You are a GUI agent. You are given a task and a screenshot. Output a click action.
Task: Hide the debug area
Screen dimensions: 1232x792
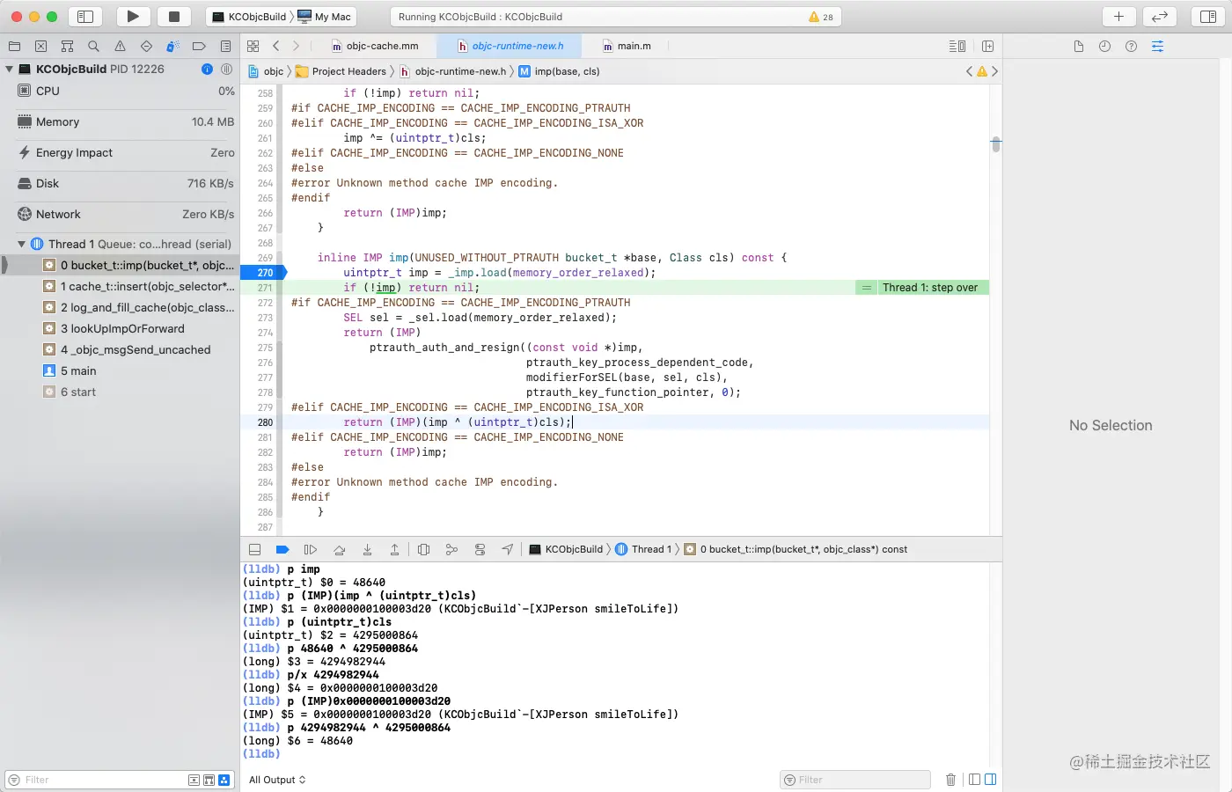pyautogui.click(x=254, y=549)
